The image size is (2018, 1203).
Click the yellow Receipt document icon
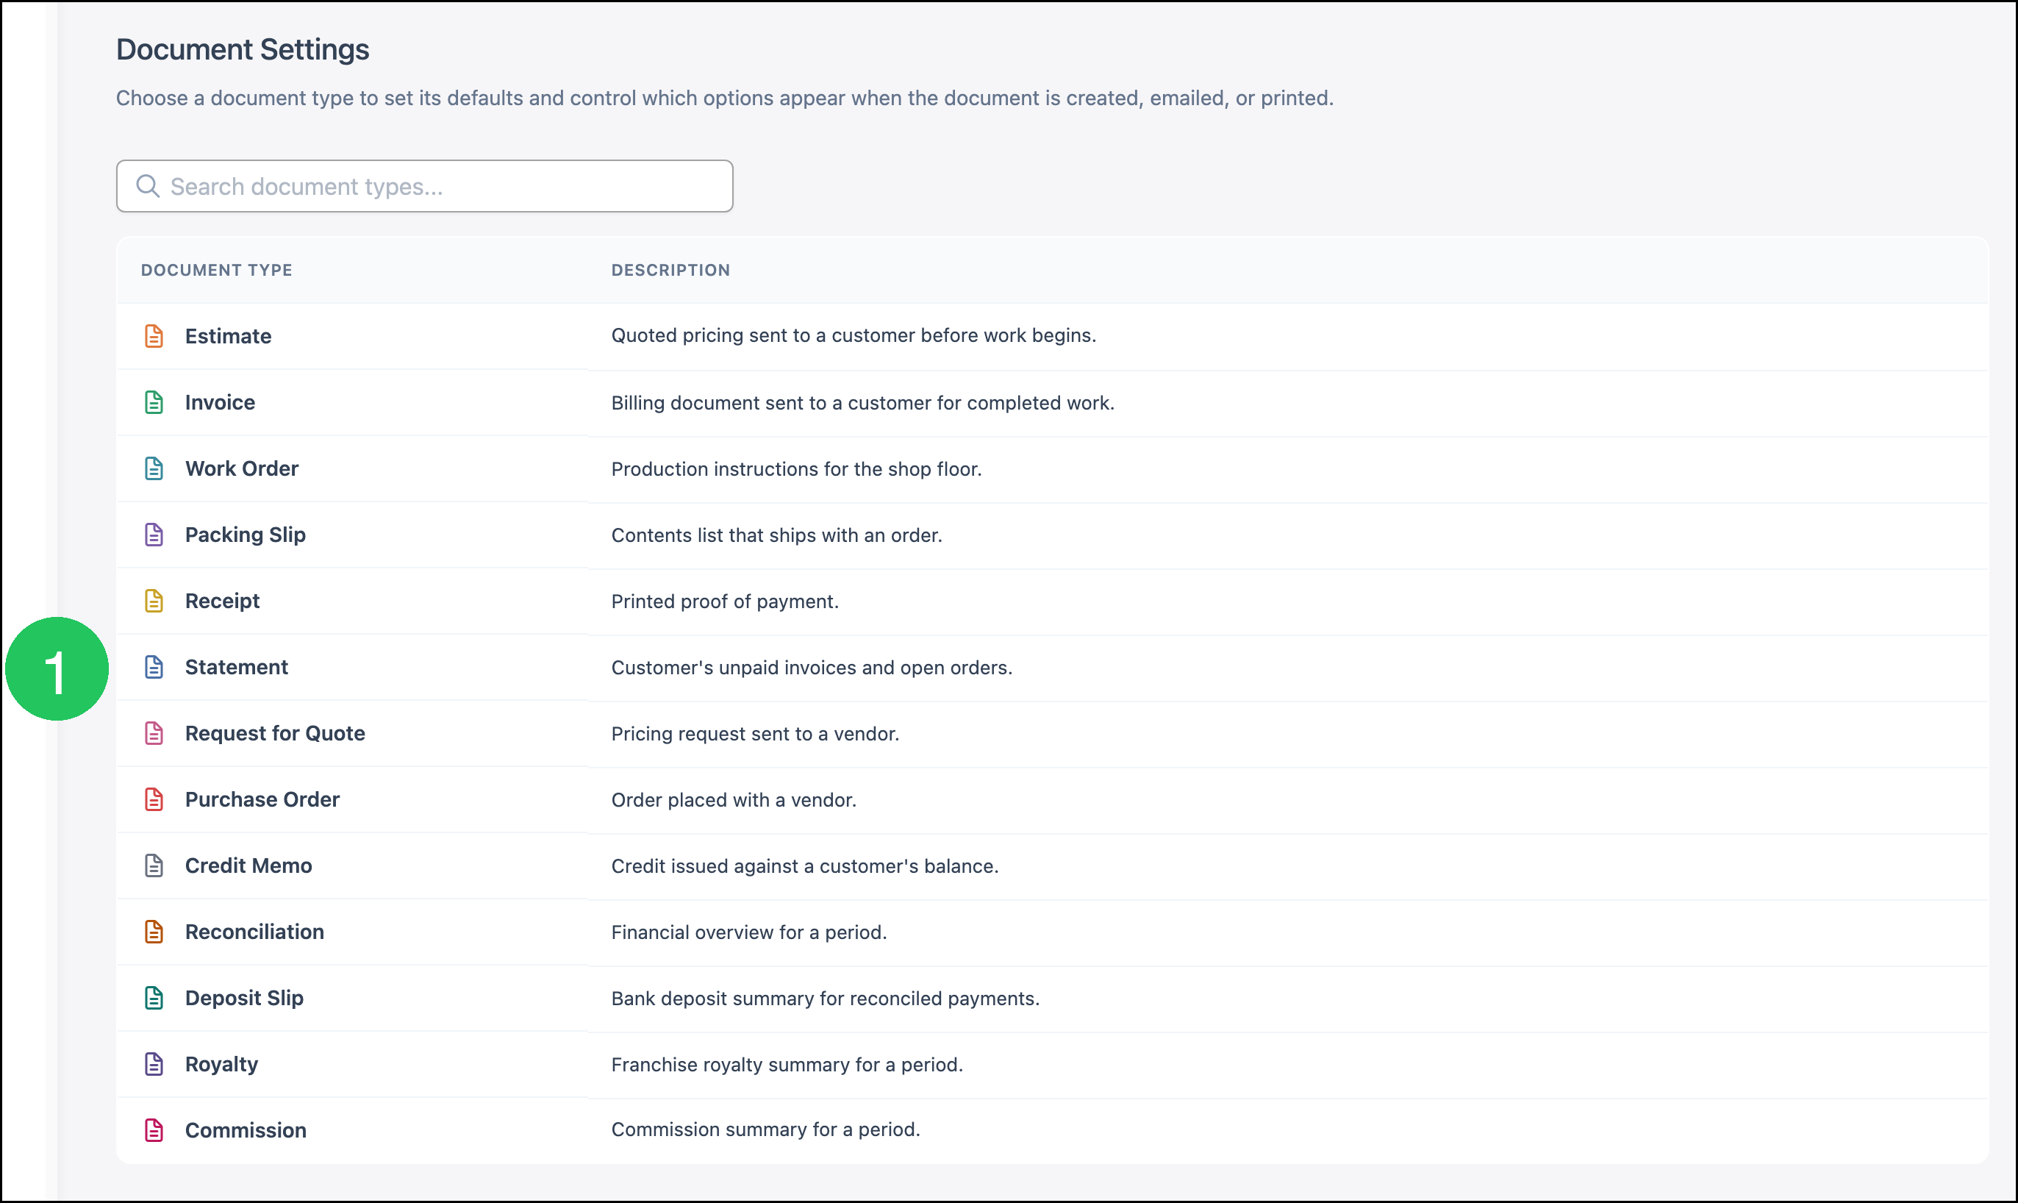(154, 601)
